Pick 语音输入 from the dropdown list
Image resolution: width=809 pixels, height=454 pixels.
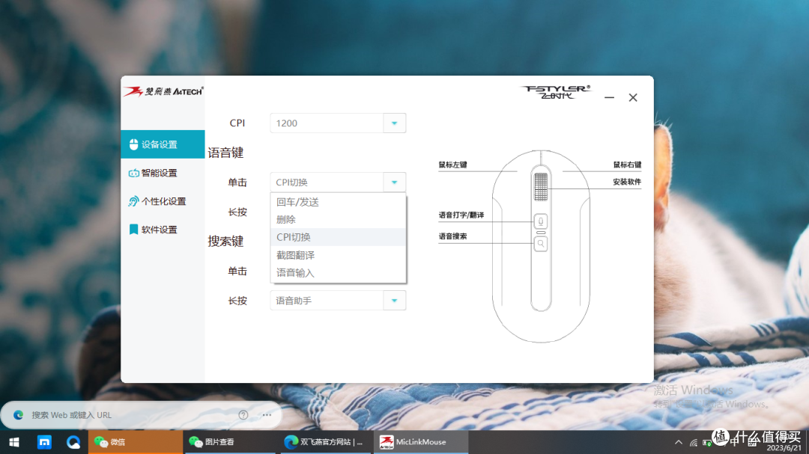(339, 273)
